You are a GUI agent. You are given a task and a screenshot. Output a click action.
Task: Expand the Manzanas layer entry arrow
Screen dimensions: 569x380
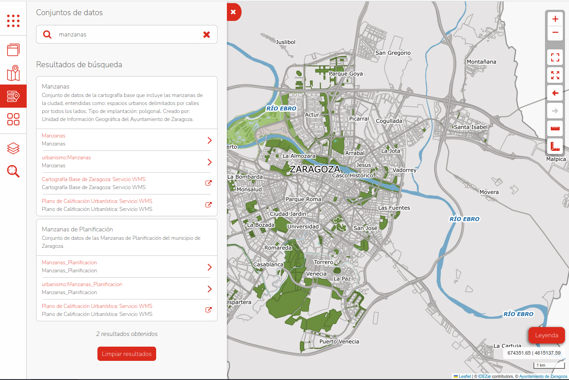210,140
